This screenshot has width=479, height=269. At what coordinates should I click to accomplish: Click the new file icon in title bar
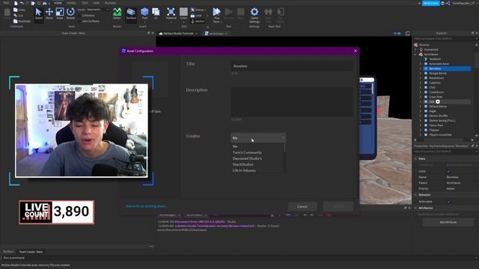coord(16,3)
